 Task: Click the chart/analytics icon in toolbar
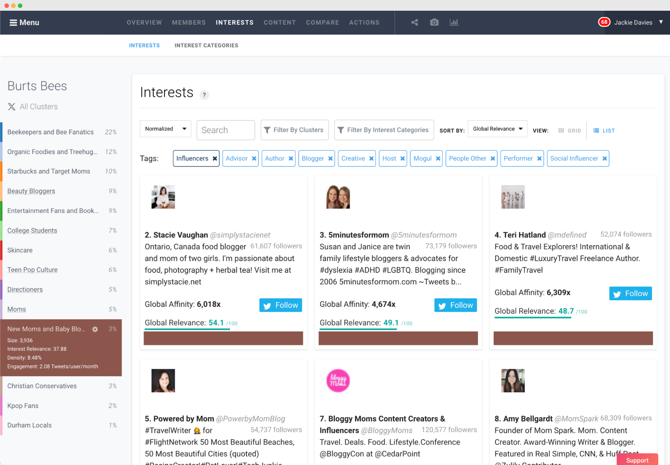coord(453,22)
